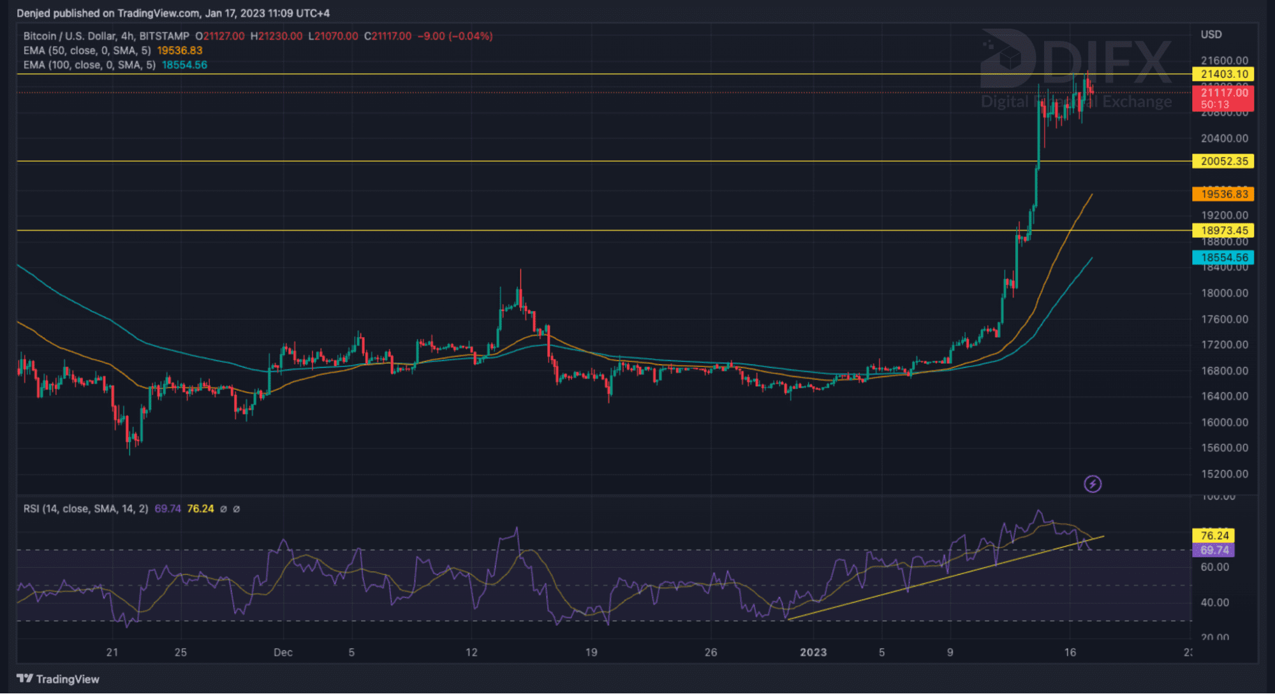The image size is (1275, 694).
Task: Select the EMA 100 indicator legend
Action: coord(89,65)
